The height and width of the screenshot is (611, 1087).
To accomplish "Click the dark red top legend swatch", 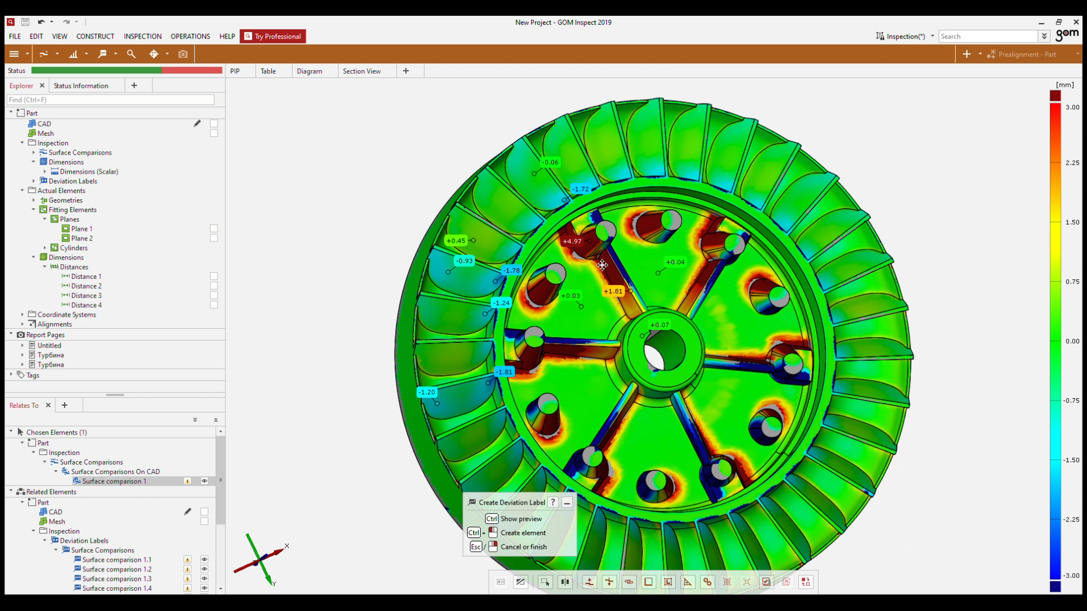I will (1055, 96).
